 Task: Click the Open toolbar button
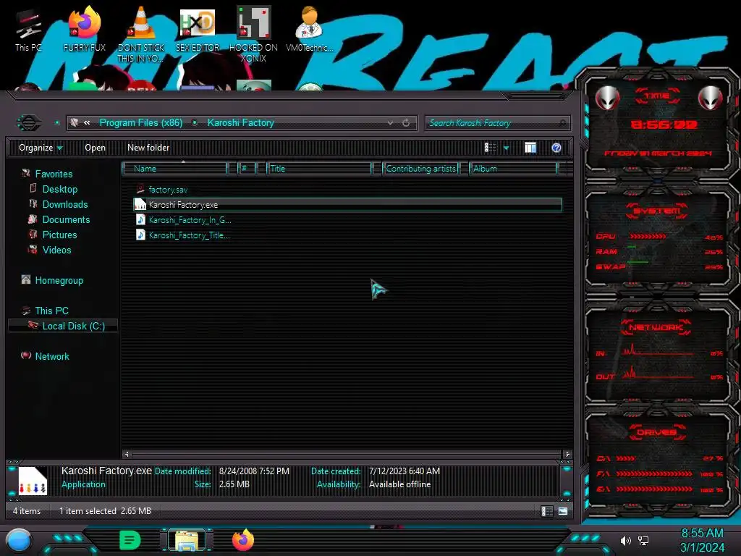pos(95,148)
